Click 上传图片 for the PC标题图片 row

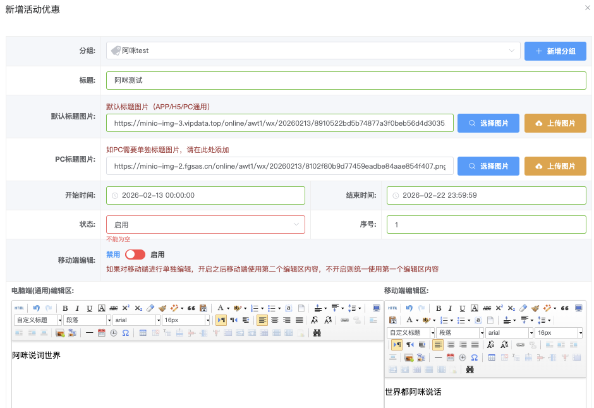tap(555, 166)
